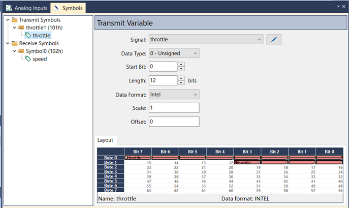This screenshot has height=208, width=349.
Task: Click the speed signal tag icon
Action: click(x=28, y=59)
